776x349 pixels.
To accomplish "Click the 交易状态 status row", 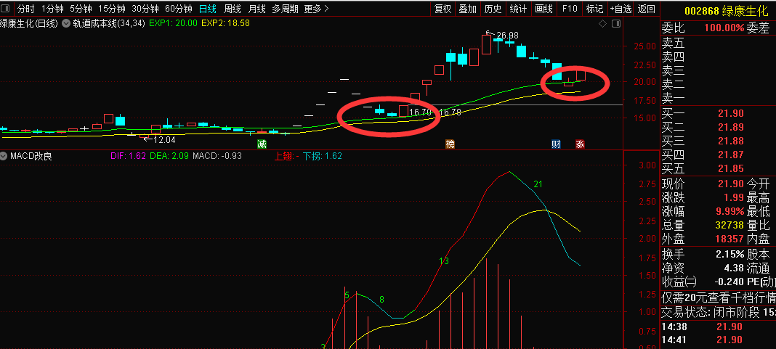I will [719, 313].
